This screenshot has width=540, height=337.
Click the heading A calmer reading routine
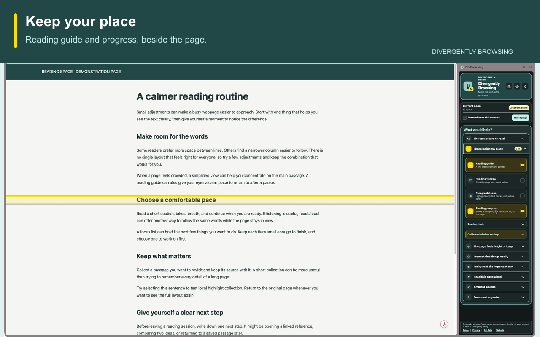[192, 96]
